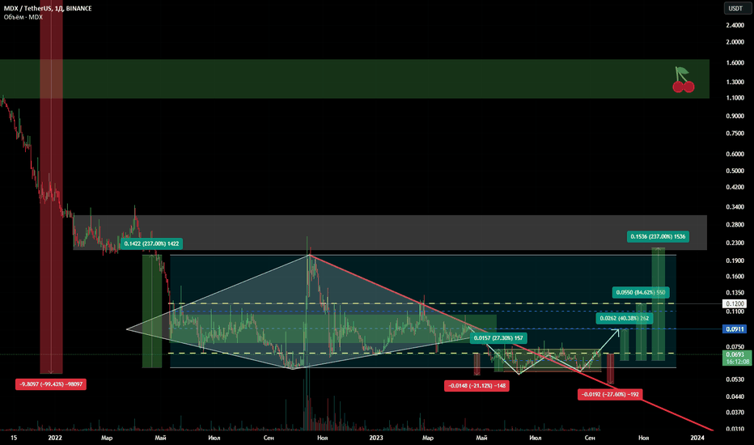The image size is (754, 445).
Task: Click the cherry emoji on the green zone
Action: (684, 78)
